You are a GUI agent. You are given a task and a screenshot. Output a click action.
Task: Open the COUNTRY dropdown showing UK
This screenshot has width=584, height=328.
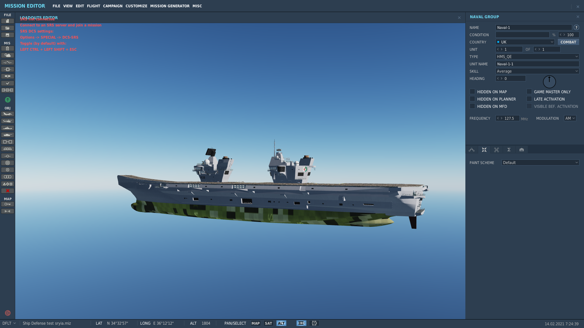[x=525, y=42]
